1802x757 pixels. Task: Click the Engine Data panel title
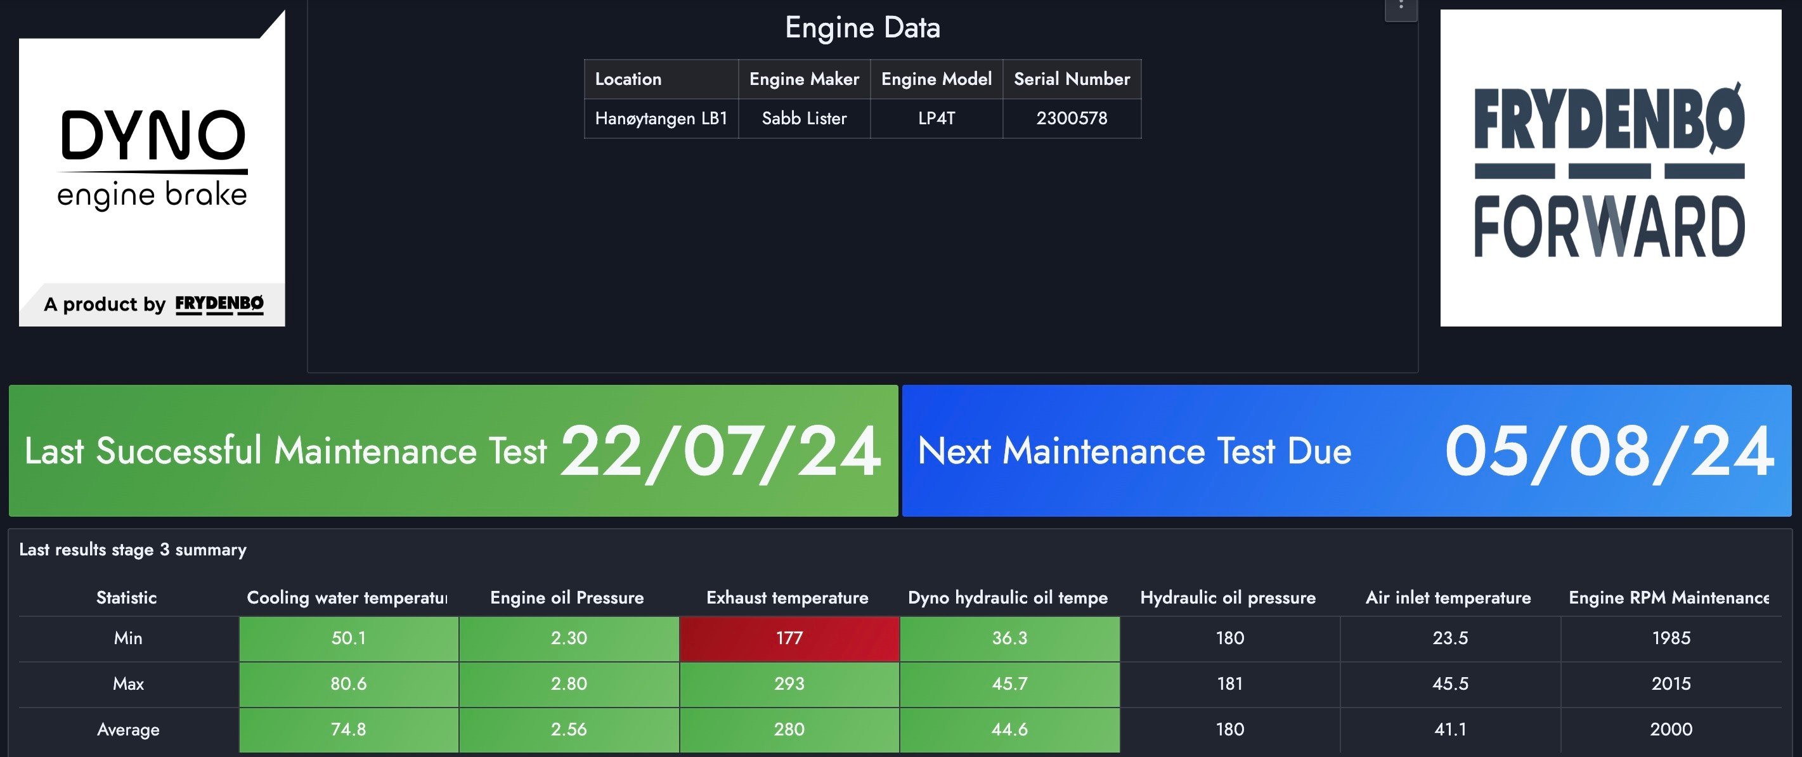point(863,28)
